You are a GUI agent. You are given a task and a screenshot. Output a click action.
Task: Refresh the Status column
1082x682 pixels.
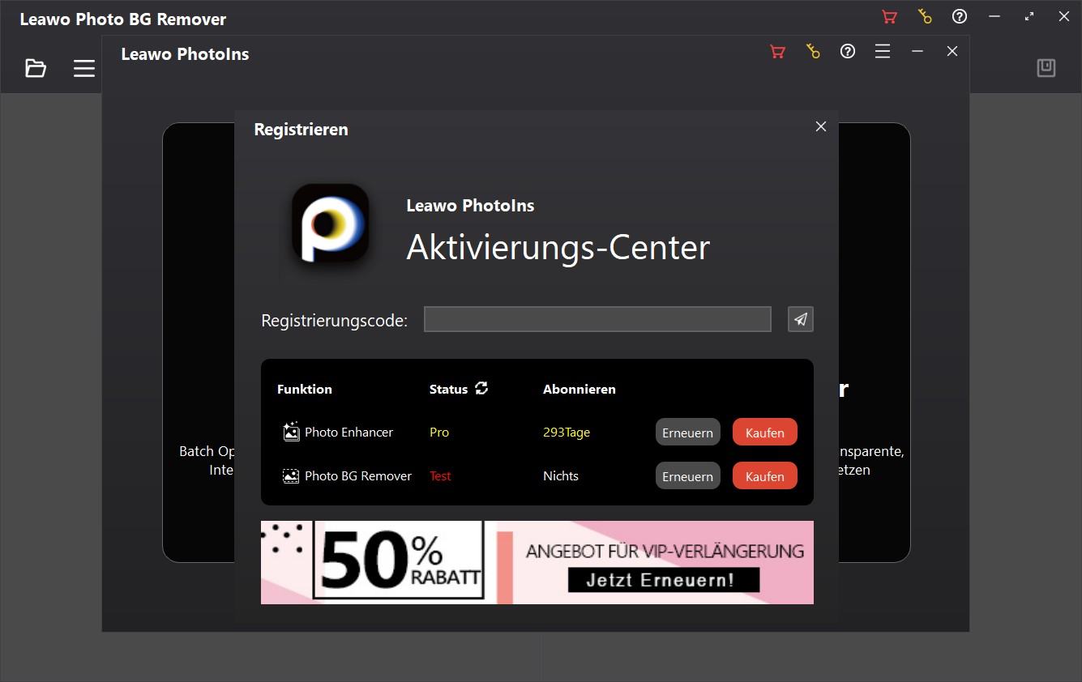click(482, 388)
